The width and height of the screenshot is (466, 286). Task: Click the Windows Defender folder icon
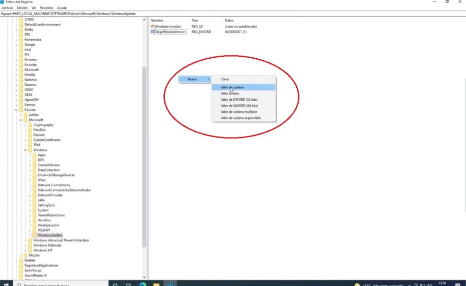[x=30, y=245]
